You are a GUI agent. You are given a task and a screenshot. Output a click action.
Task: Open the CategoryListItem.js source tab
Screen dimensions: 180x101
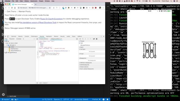[x=56, y=39]
